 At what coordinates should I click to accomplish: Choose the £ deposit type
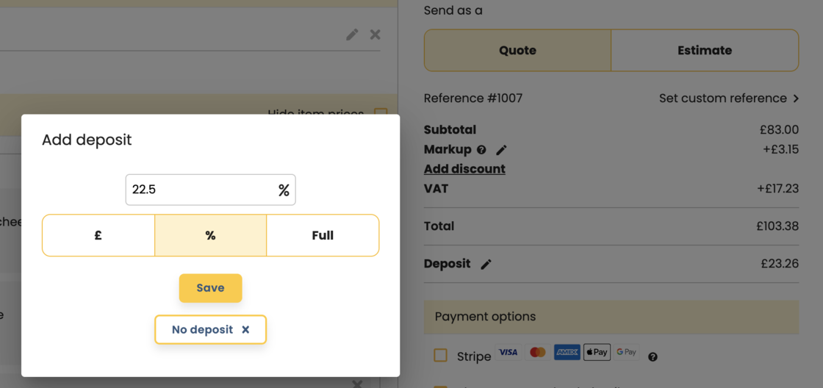98,236
